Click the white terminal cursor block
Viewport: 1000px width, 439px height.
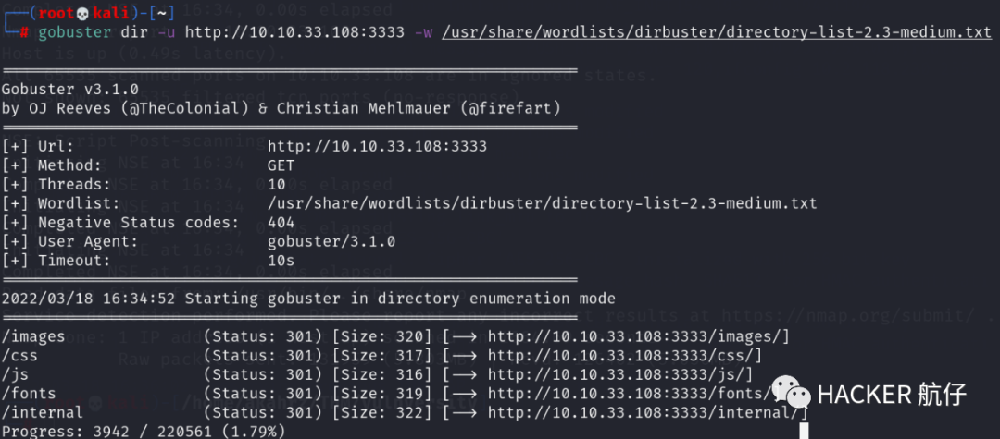[804, 430]
